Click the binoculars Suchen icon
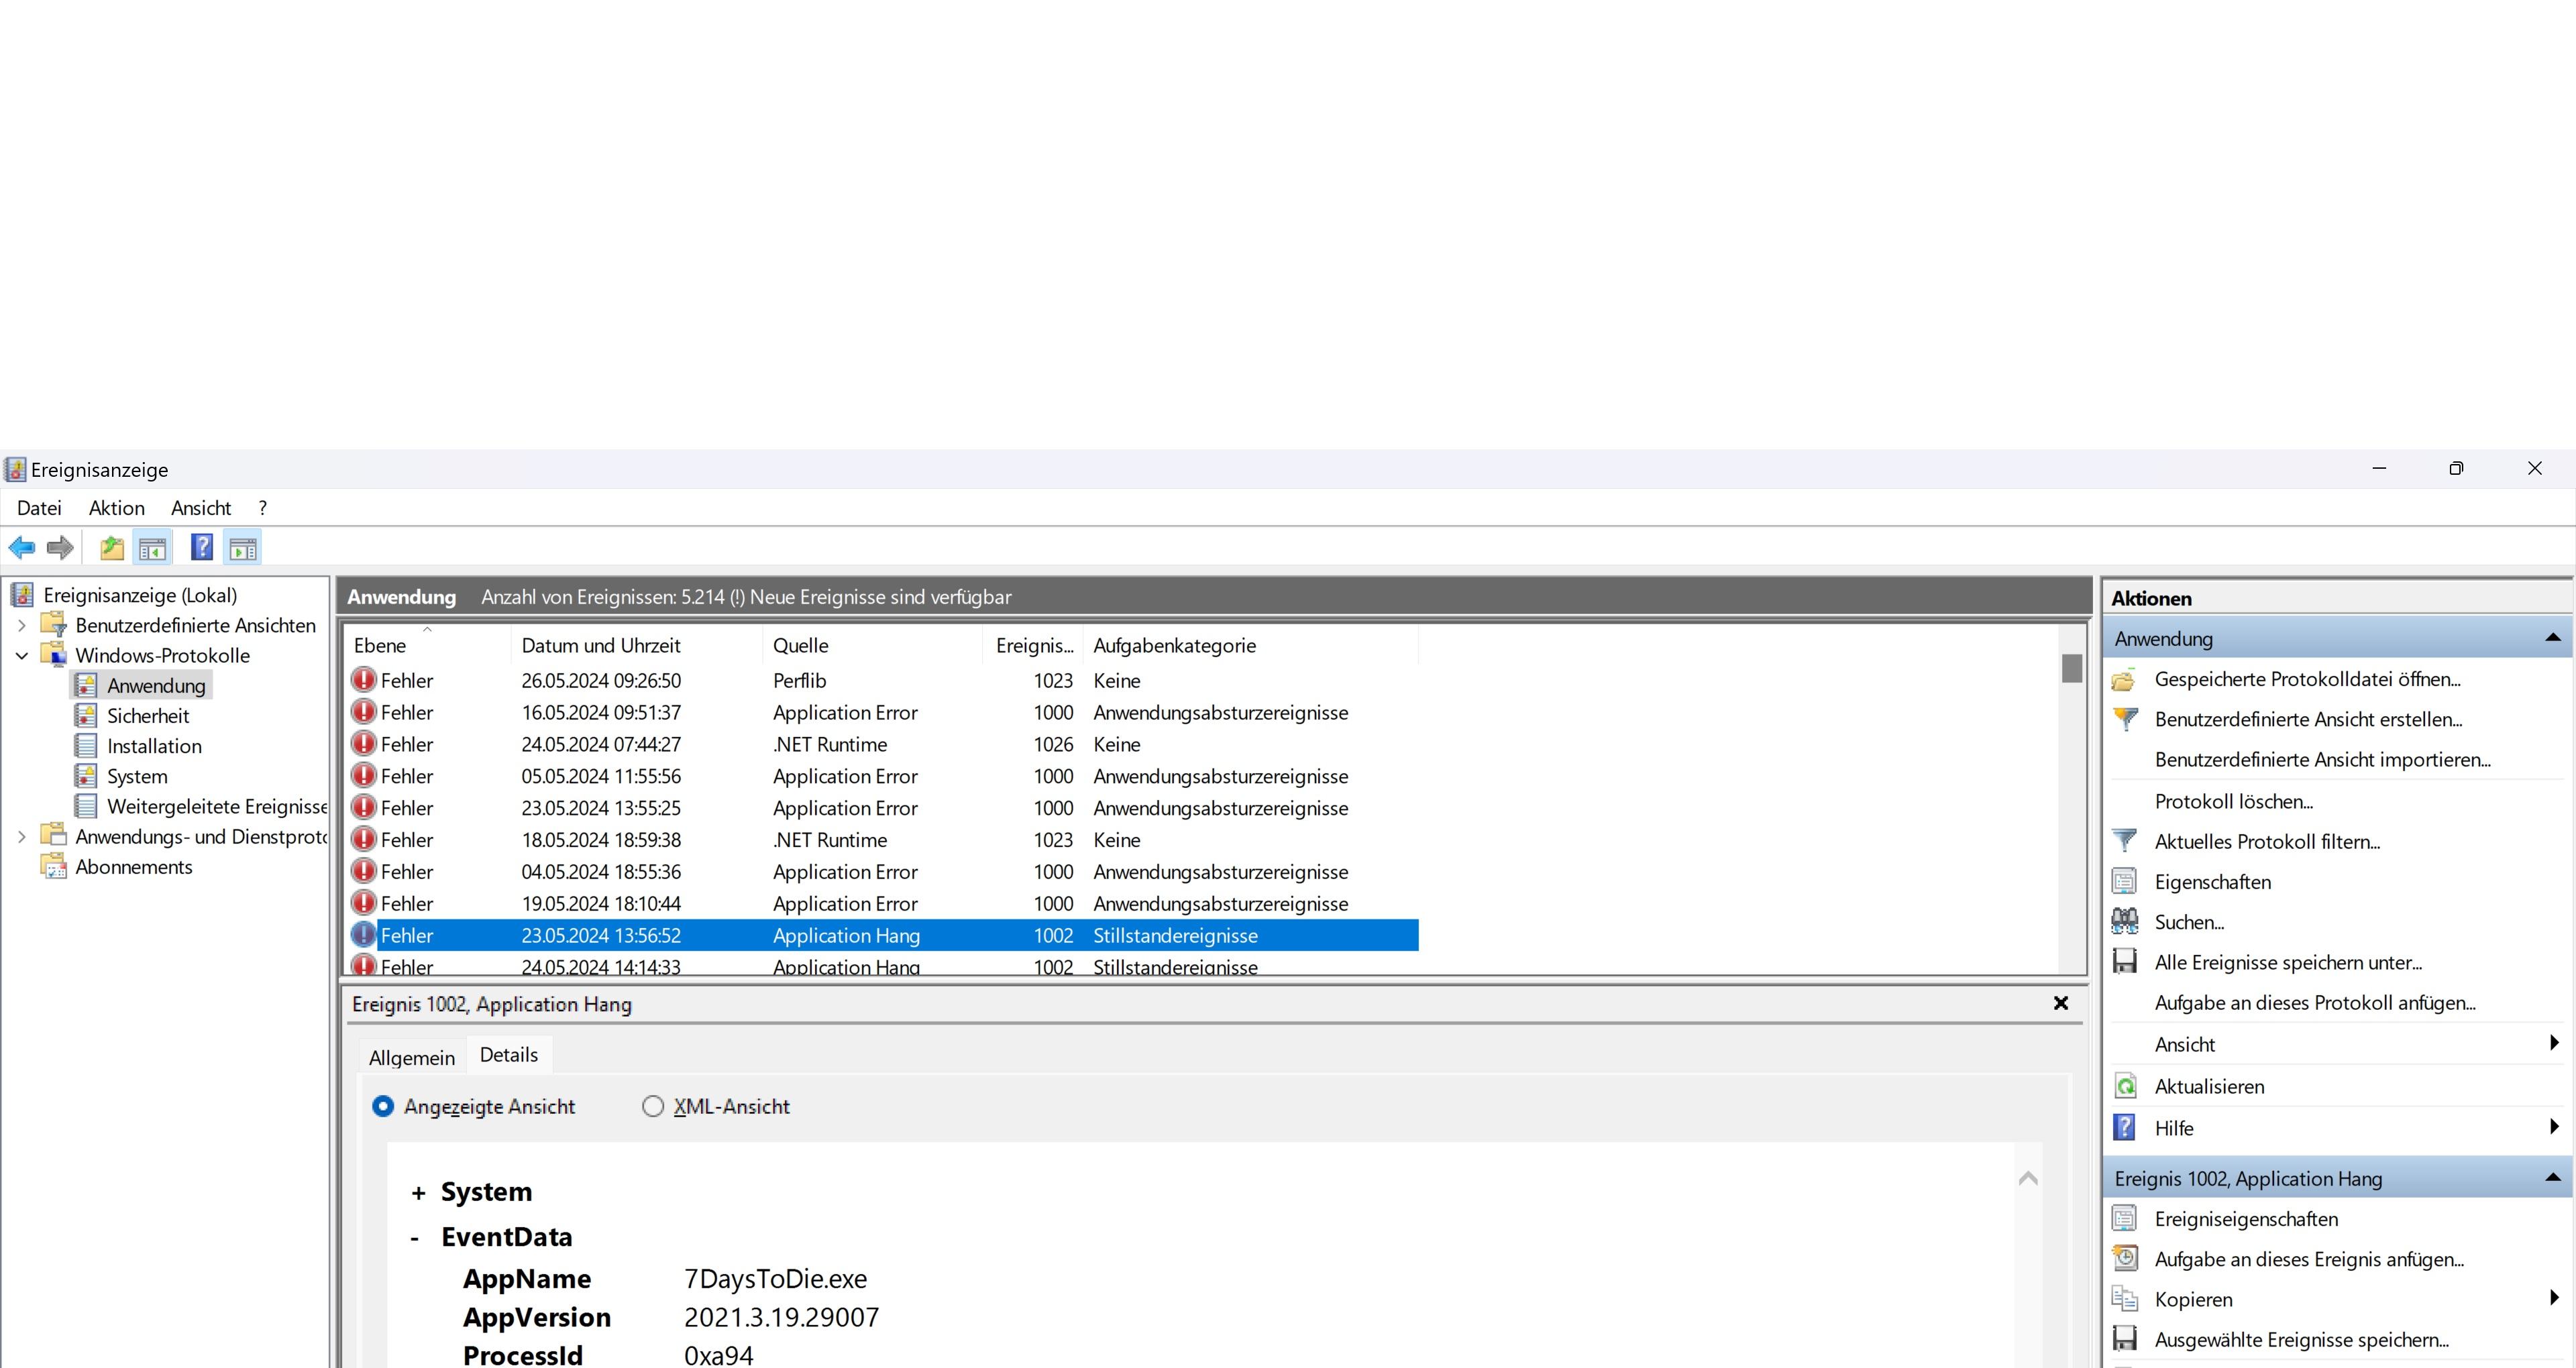This screenshot has height=1368, width=2576. click(2125, 921)
